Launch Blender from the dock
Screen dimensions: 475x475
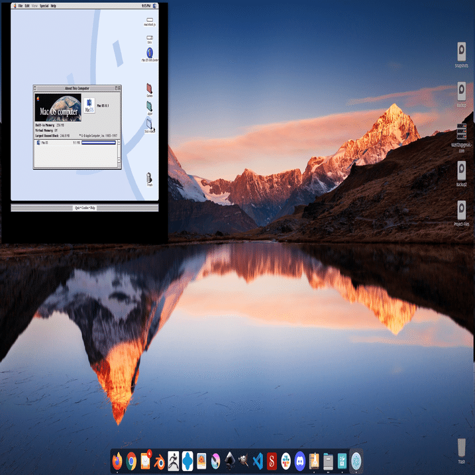coord(160,462)
